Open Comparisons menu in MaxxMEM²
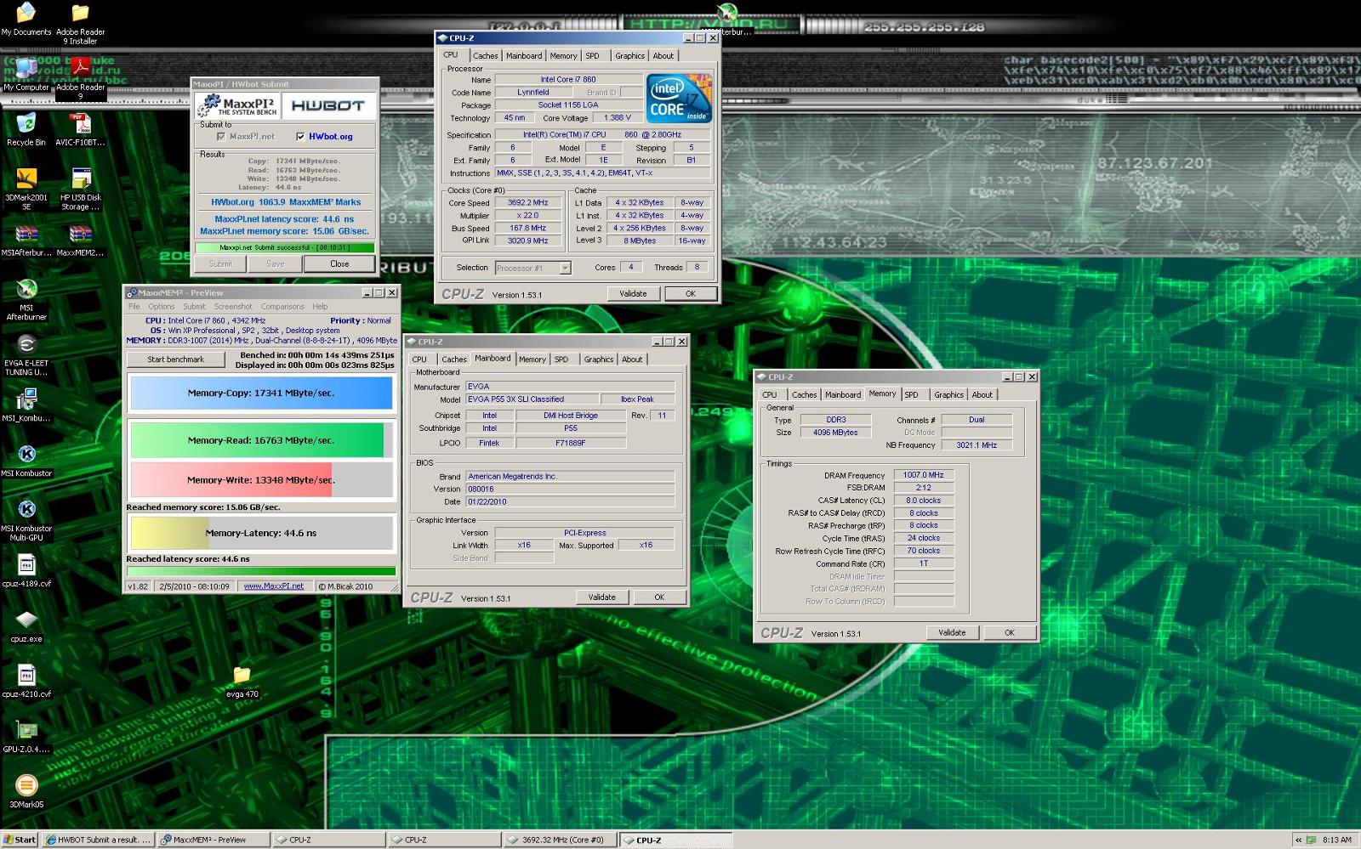 click(x=282, y=307)
